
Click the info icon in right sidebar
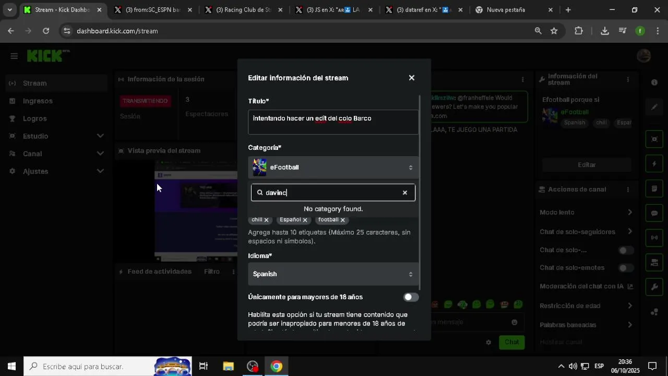[x=654, y=83]
